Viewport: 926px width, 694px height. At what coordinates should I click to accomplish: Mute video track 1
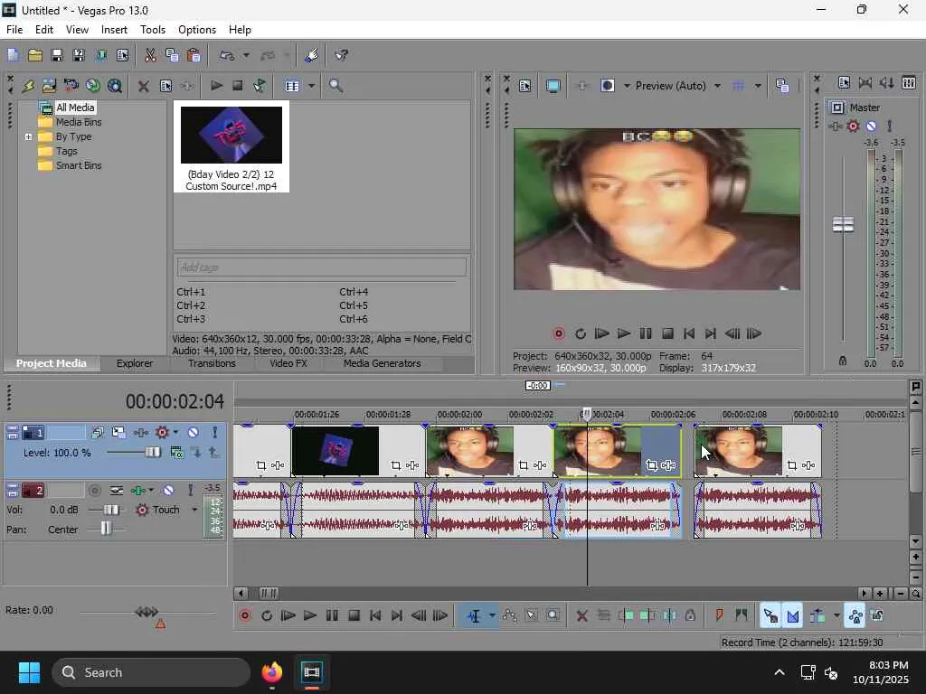tap(193, 433)
